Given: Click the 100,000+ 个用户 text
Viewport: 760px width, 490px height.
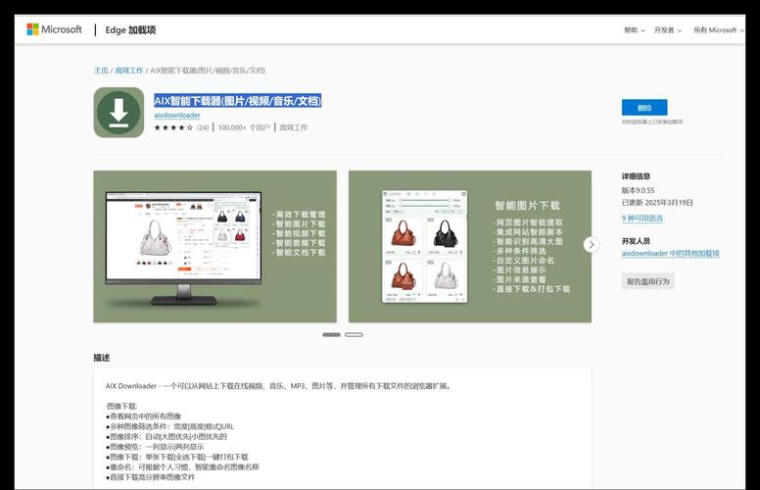Looking at the screenshot, I should [244, 127].
